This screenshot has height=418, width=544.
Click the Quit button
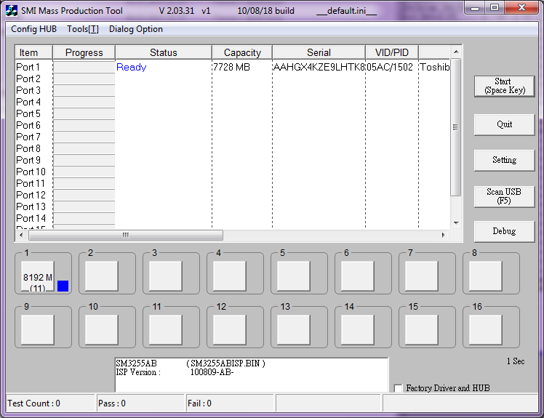tap(505, 124)
